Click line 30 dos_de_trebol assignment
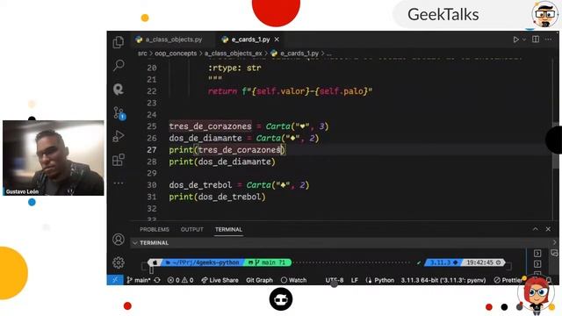The height and width of the screenshot is (316, 562). tap(239, 185)
